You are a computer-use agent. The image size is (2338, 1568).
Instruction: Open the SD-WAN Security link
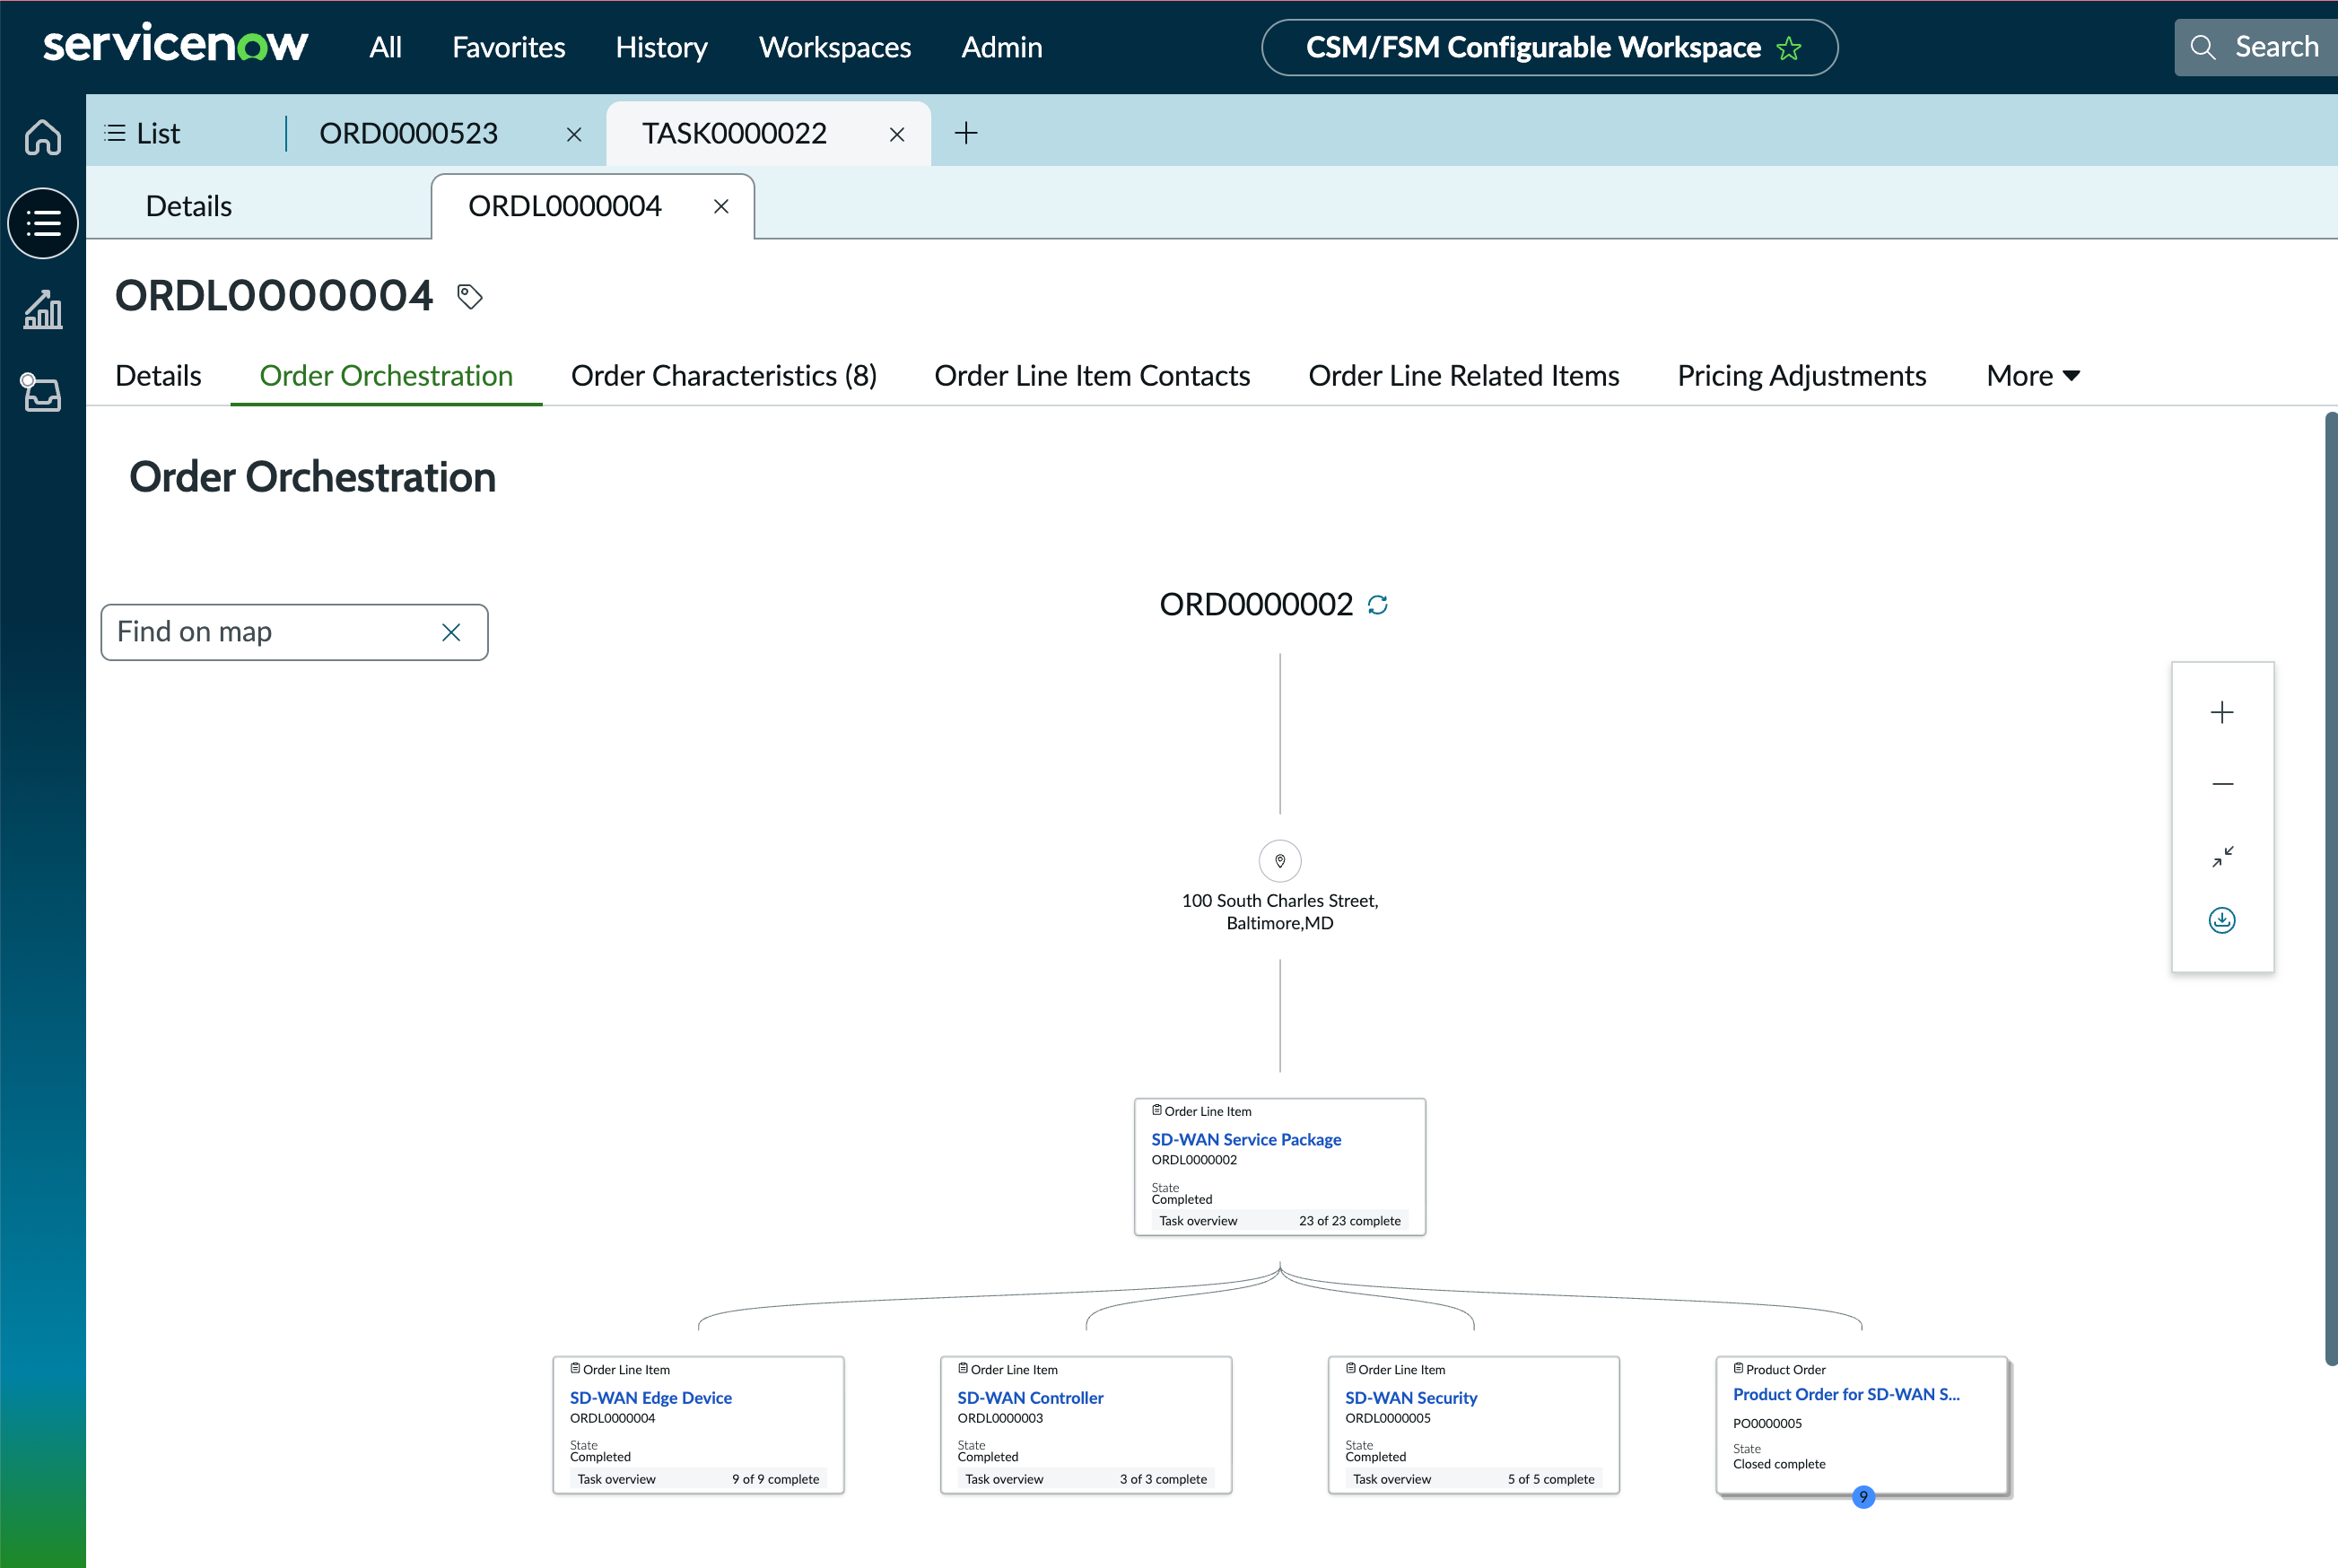click(1411, 1398)
